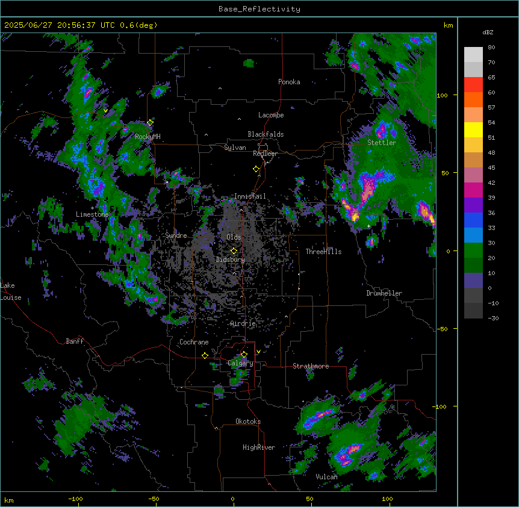Click the Cochrane label
The height and width of the screenshot is (507, 519).
point(194,342)
